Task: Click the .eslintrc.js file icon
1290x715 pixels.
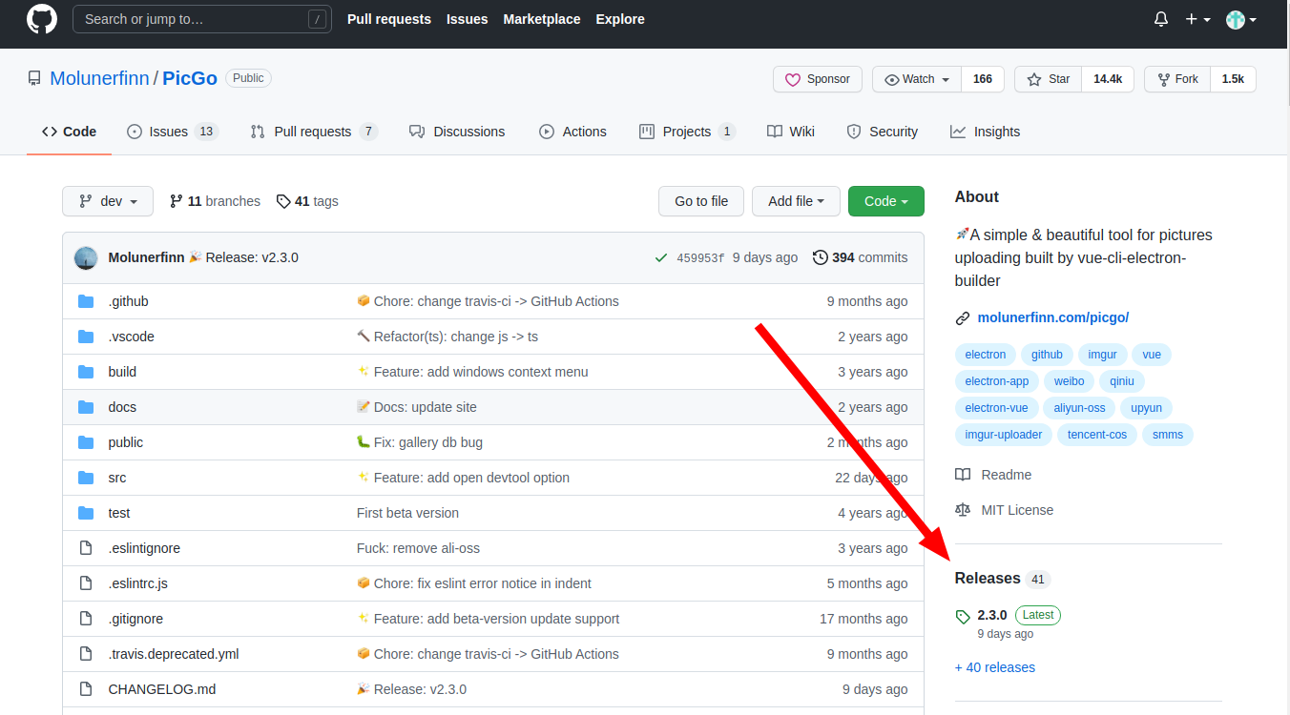Action: pos(86,583)
